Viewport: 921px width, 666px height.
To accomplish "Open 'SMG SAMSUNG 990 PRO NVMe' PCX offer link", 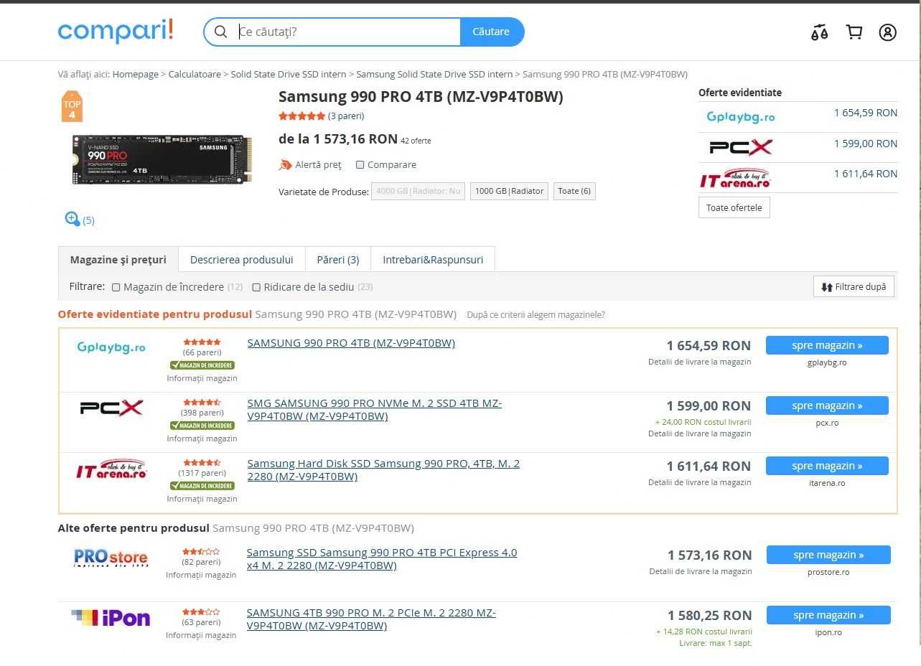I will 375,409.
